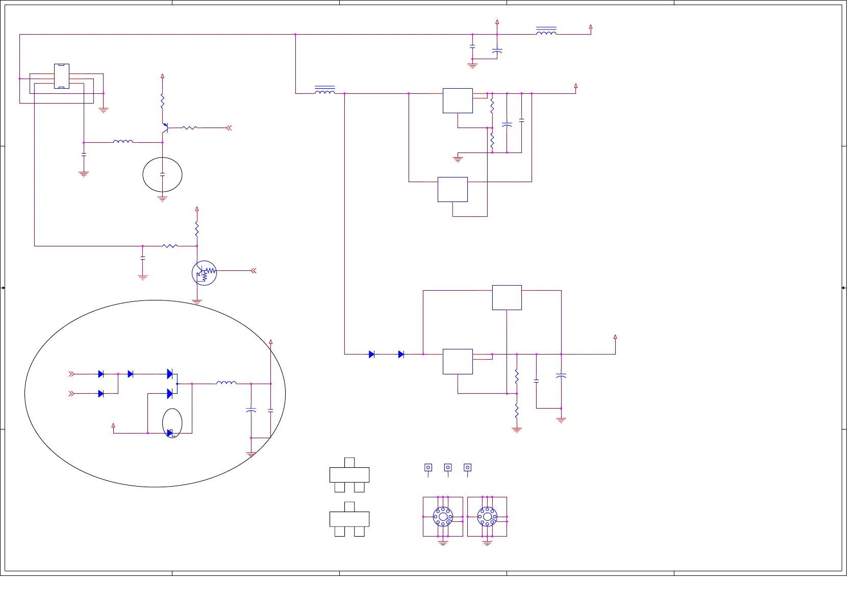Select the lowest blue rectangular IC block
The image size is (859, 607).
pos(458,362)
